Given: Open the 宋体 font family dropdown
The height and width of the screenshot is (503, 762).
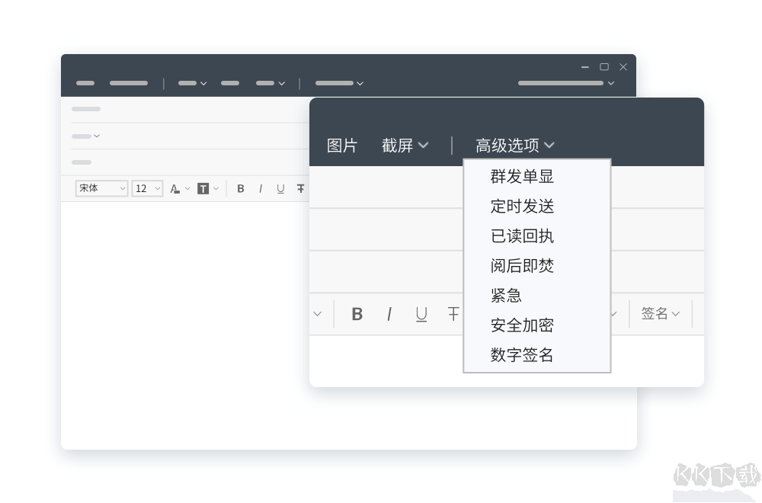Looking at the screenshot, I should 101,188.
